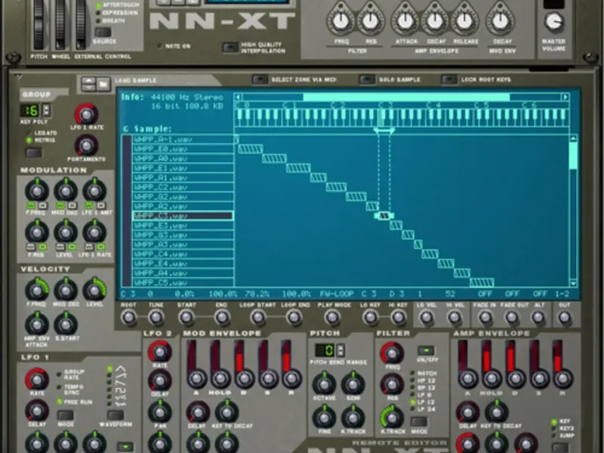Toggle the W button under Modulation F.FREQ
The height and width of the screenshot is (453, 604).
pyautogui.click(x=30, y=205)
